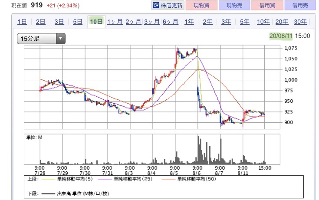Select the 3日 chart range tab
Viewport: 319px width, 200px height.
59,22
